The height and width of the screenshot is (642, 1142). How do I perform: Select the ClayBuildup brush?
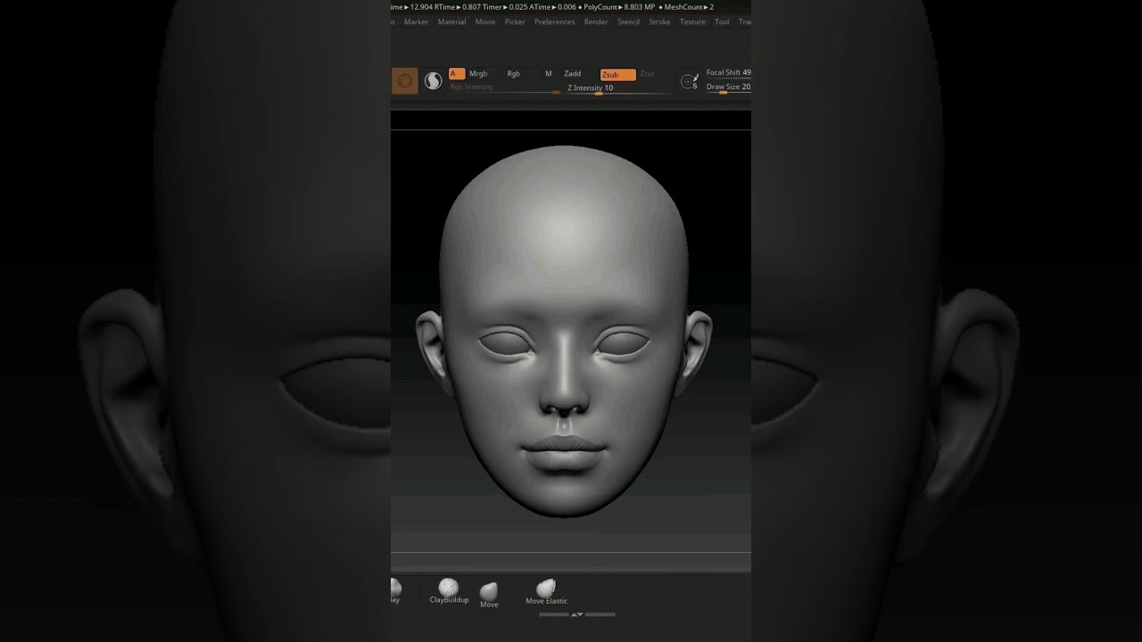449,591
